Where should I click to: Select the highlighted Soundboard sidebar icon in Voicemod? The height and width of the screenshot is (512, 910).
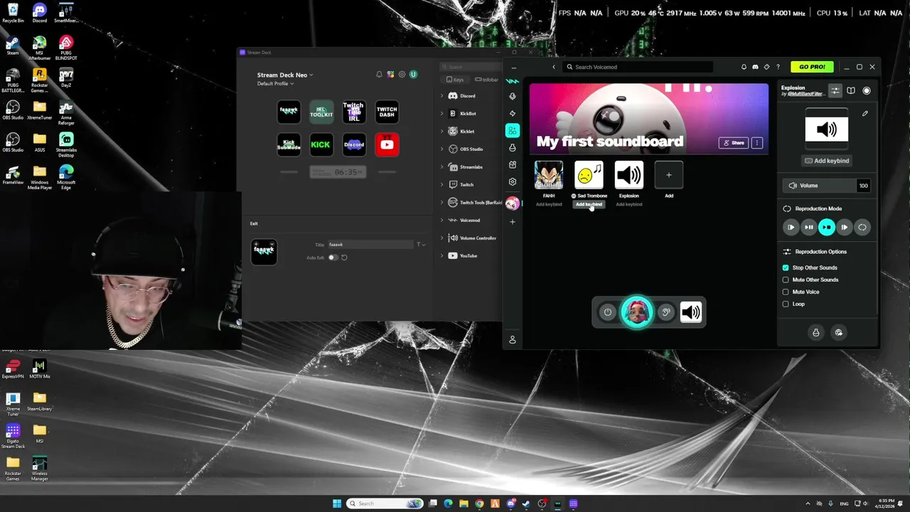pyautogui.click(x=512, y=131)
